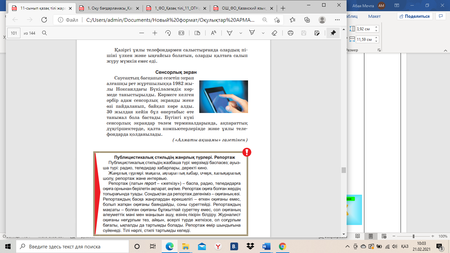
Task: Open the Windows Start menu
Action: (8, 246)
